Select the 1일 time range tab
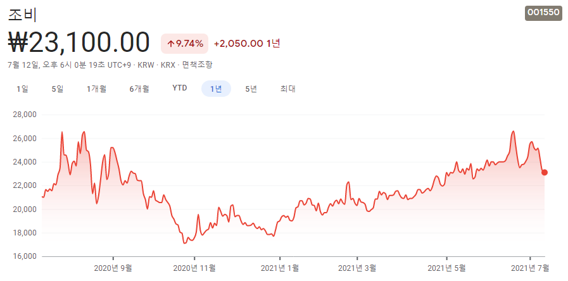 (x=22, y=89)
